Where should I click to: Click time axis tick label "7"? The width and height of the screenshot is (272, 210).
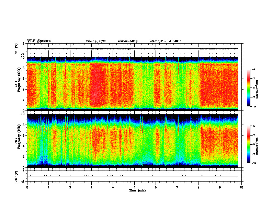click(x=177, y=187)
